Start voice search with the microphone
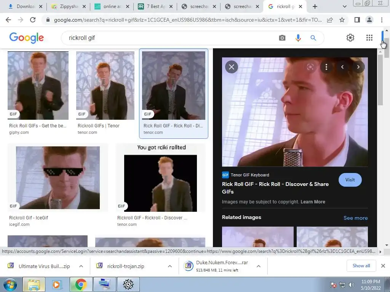This screenshot has height=292, width=390. (298, 38)
